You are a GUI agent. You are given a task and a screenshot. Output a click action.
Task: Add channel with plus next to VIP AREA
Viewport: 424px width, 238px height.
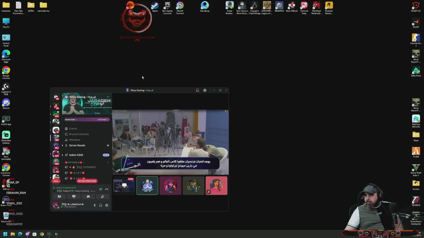[108, 162]
